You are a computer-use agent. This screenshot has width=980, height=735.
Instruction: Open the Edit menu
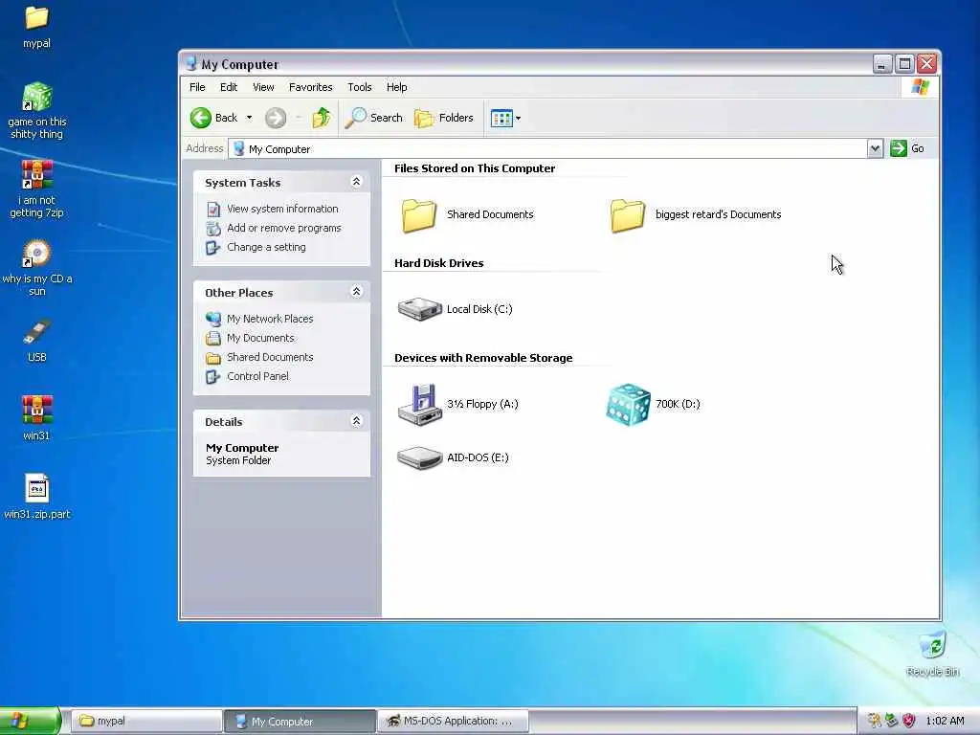pos(229,87)
